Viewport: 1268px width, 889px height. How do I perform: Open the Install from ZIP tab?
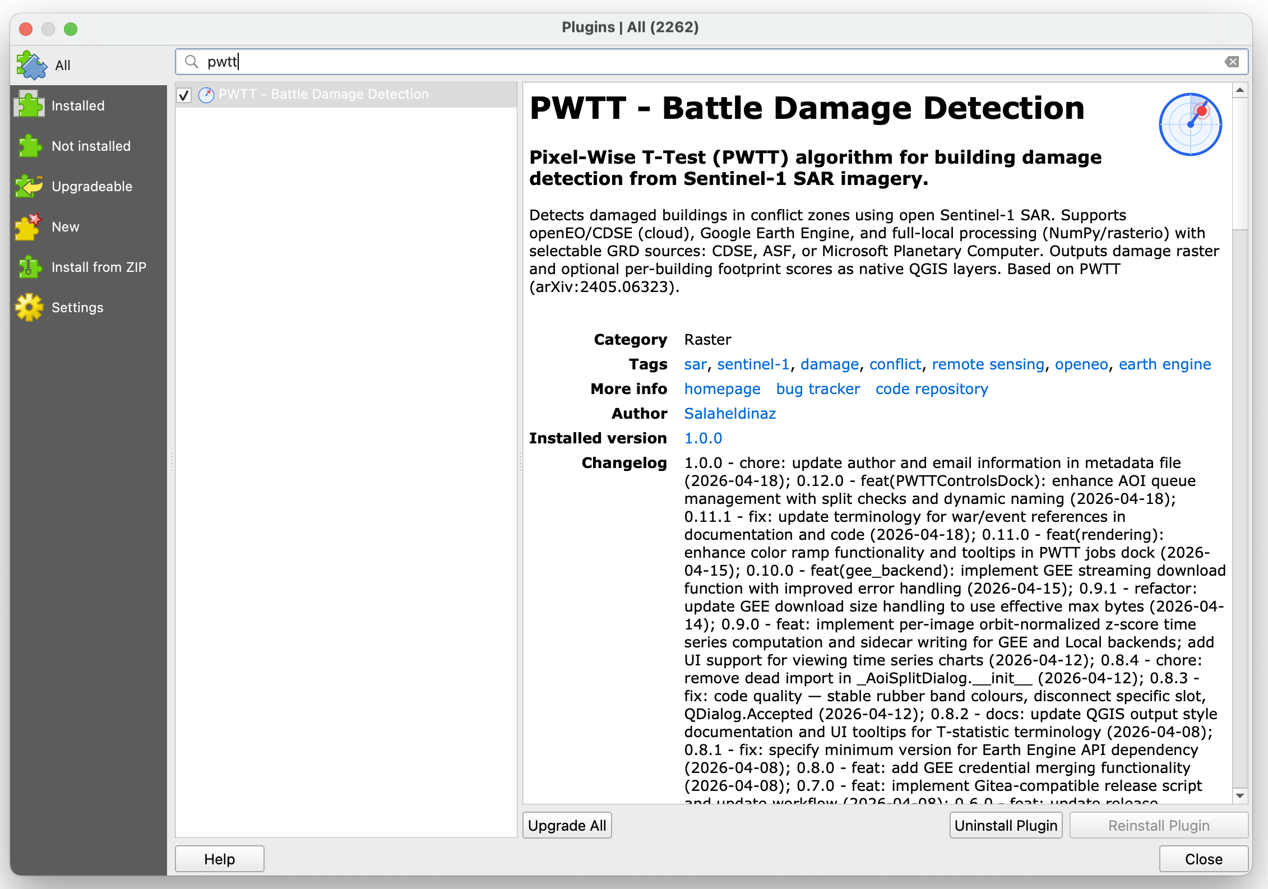[x=89, y=267]
